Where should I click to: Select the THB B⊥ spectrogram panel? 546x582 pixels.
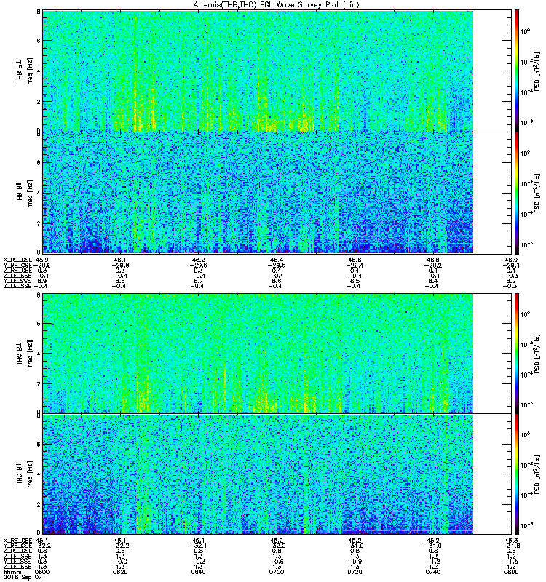coord(277,71)
